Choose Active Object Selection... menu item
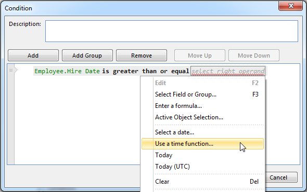Screen dimensions: 307x192 tap(202, 117)
